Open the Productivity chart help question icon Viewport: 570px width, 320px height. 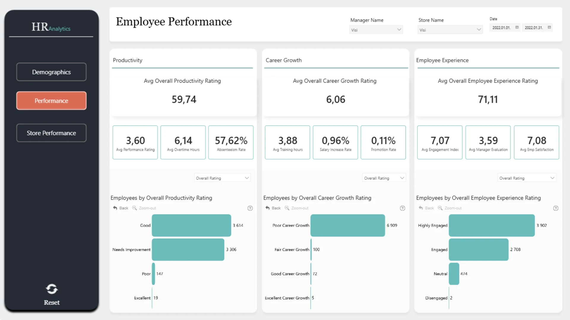point(250,208)
